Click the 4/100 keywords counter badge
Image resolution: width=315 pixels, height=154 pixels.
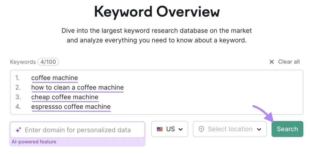[x=48, y=62]
